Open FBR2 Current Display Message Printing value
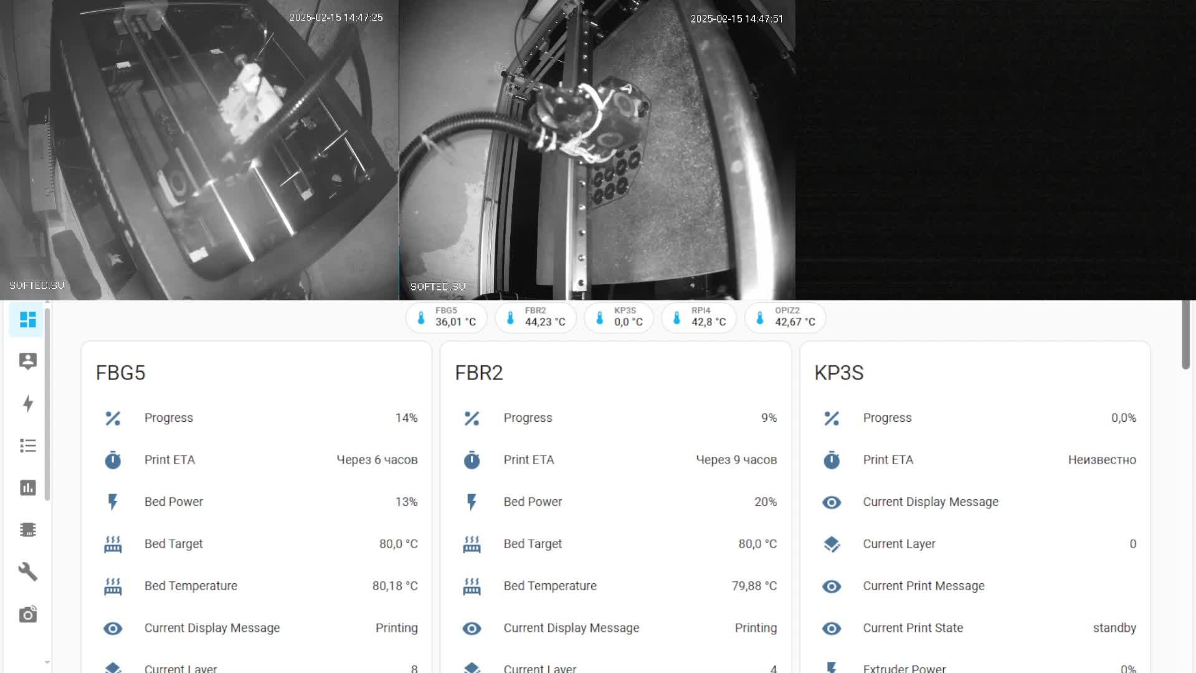Screen dimensions: 1196x673 (x=756, y=628)
